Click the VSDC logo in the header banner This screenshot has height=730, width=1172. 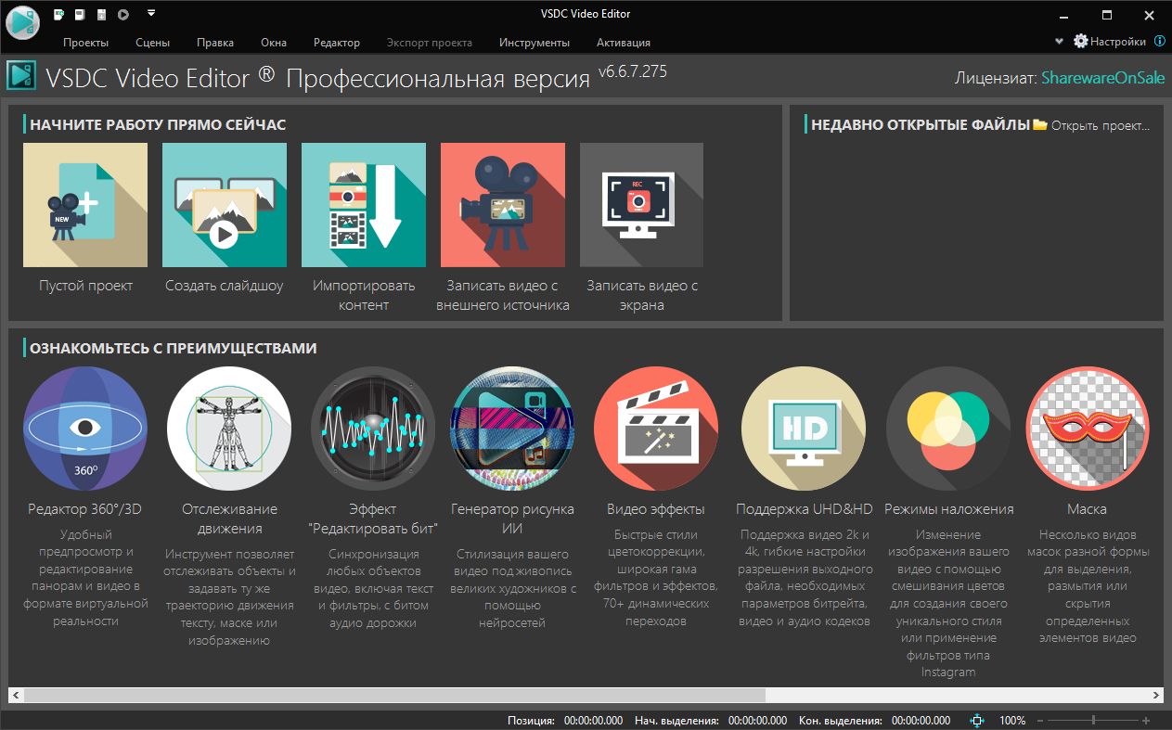click(x=22, y=76)
